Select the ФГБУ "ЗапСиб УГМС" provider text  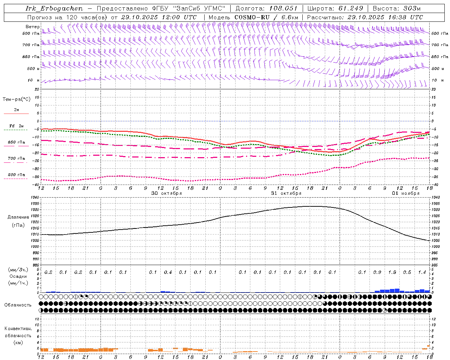pos(188,8)
